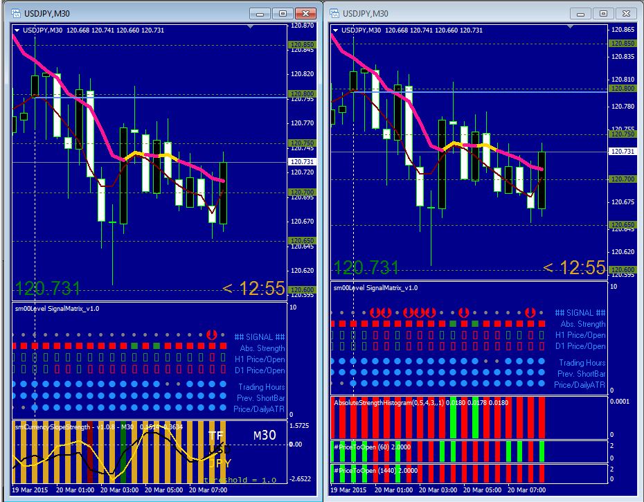Screen dimensions: 644x502
Task: Click the first green Abs. Strength square in the left chart
Action: coord(134,346)
